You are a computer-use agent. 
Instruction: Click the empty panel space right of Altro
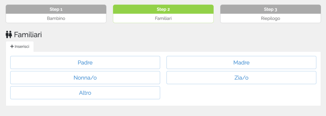241,93
